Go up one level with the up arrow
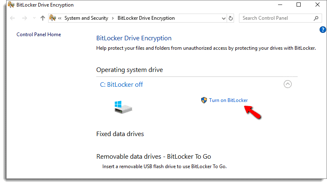Screen dimensions: 327x185 pos(43,18)
